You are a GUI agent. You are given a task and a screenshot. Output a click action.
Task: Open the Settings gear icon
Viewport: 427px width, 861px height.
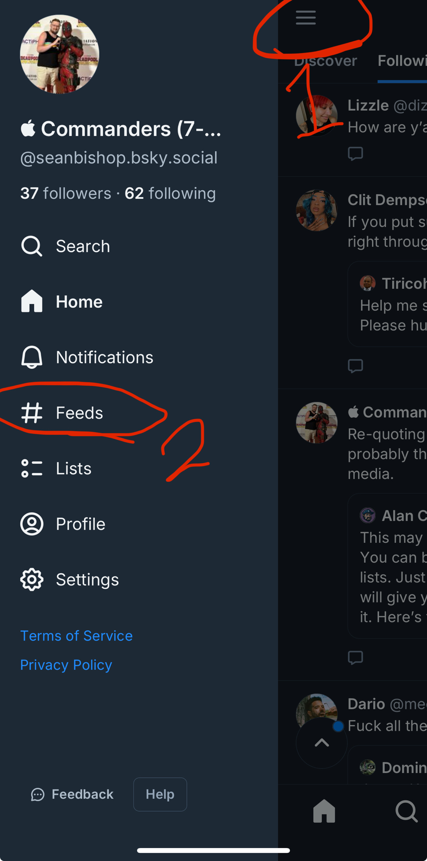32,579
